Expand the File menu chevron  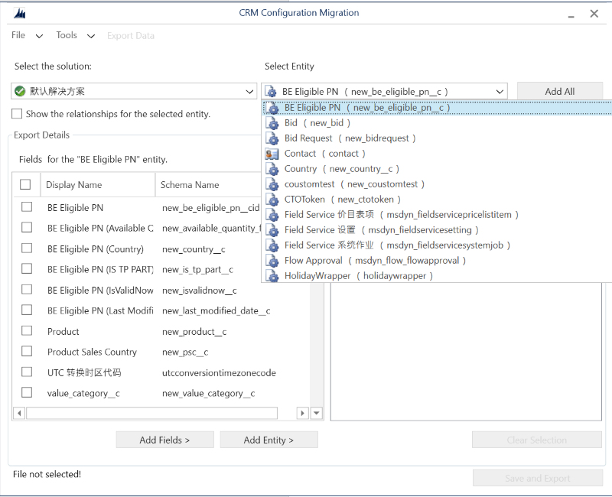[39, 36]
